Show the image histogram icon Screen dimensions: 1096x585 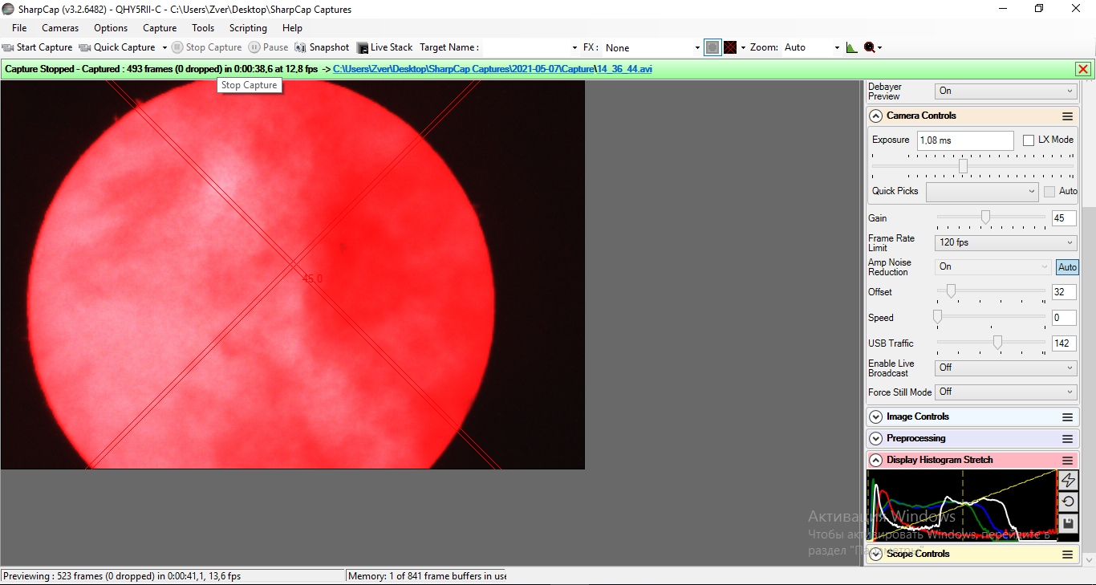click(851, 47)
